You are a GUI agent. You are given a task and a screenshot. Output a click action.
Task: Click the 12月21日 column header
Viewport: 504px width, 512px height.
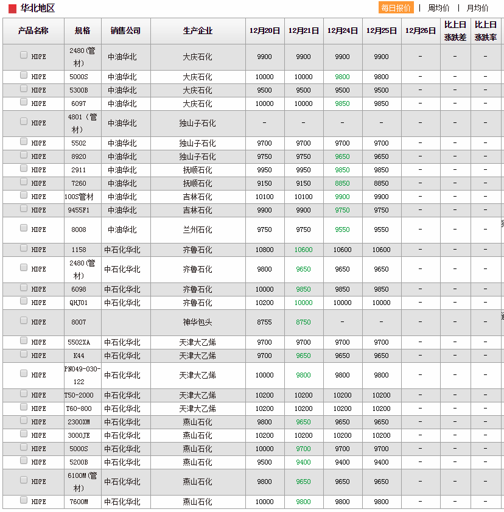click(x=304, y=31)
